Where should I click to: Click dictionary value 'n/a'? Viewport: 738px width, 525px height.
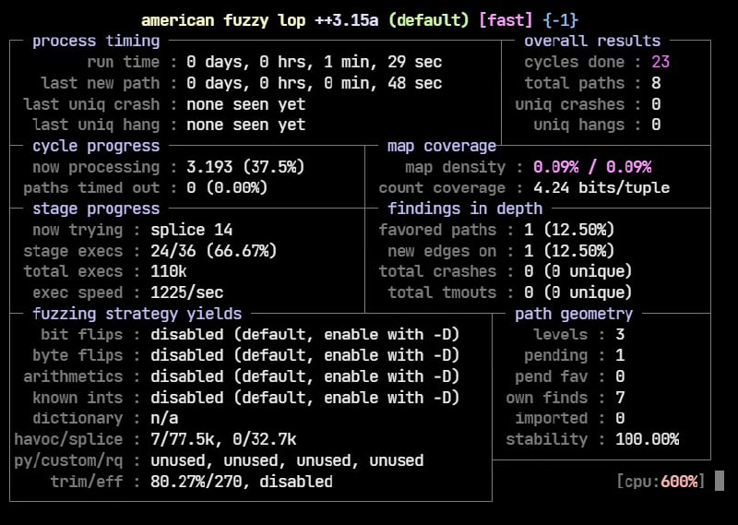164,419
